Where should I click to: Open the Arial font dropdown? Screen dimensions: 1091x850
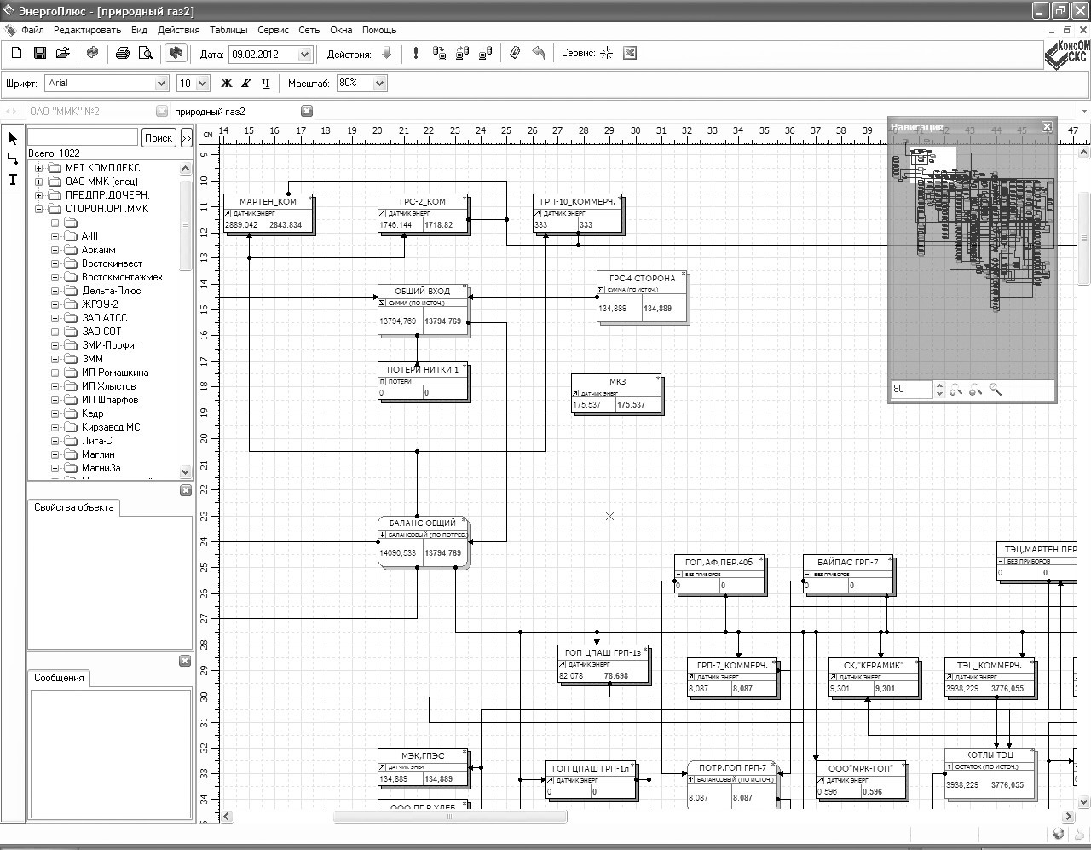(x=161, y=83)
